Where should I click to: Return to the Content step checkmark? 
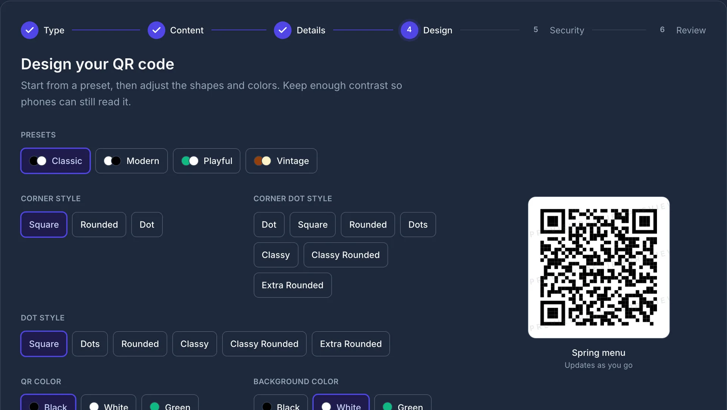point(156,30)
